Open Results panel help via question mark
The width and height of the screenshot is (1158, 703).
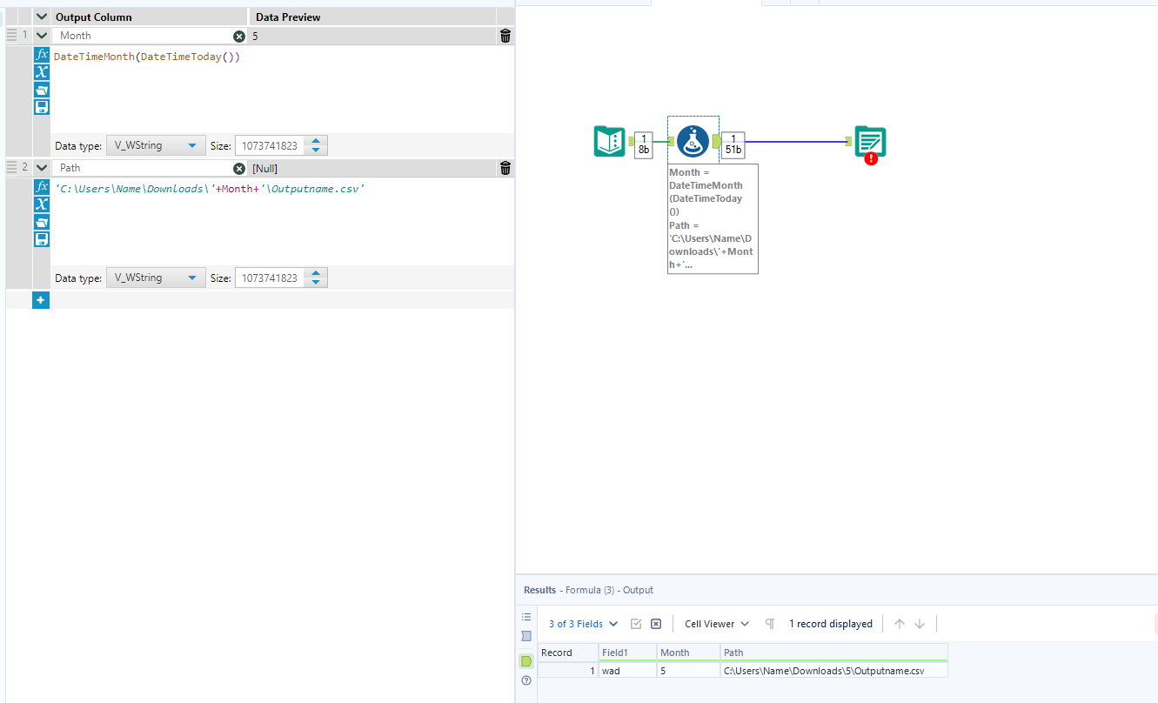click(525, 680)
